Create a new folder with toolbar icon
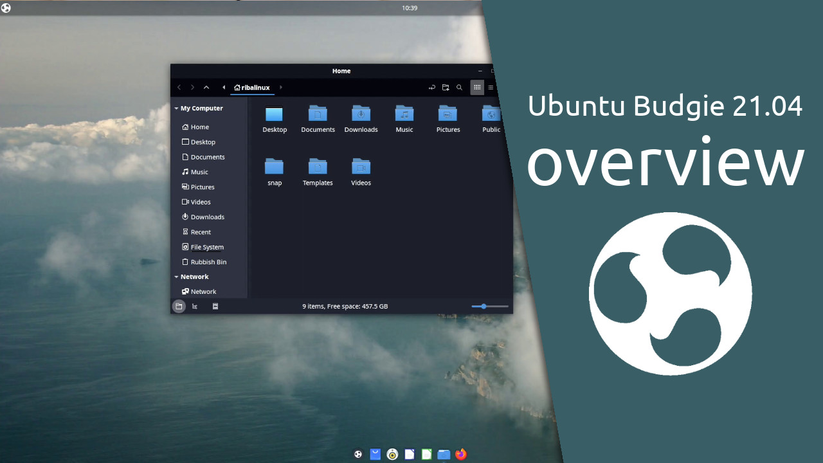The image size is (823, 463). (446, 87)
